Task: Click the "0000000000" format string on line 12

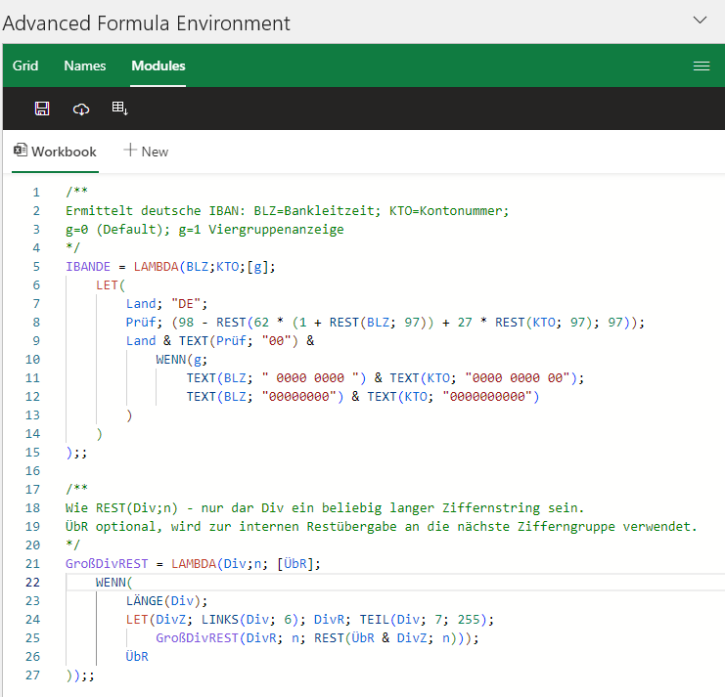Action: pyautogui.click(x=487, y=396)
